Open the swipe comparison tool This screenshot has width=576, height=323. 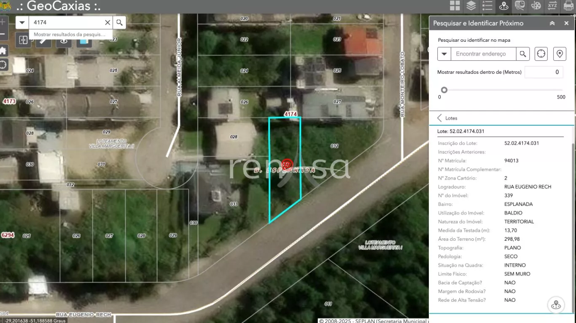[24, 40]
